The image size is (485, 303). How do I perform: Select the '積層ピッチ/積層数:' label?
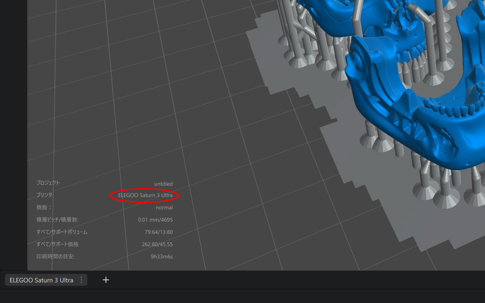pyautogui.click(x=57, y=220)
